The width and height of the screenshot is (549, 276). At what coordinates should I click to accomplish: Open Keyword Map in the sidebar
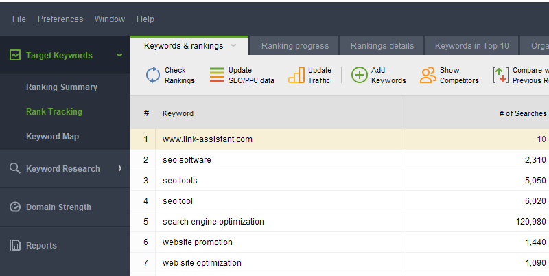(53, 137)
